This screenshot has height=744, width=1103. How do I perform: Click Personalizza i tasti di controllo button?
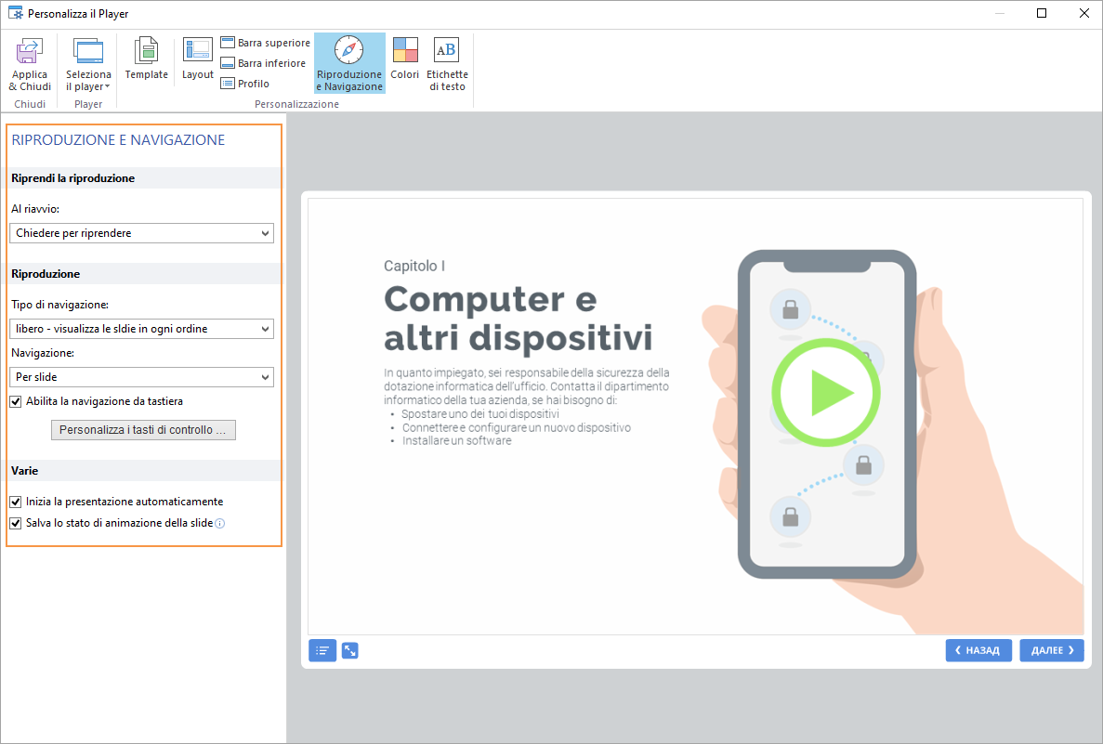click(x=142, y=430)
